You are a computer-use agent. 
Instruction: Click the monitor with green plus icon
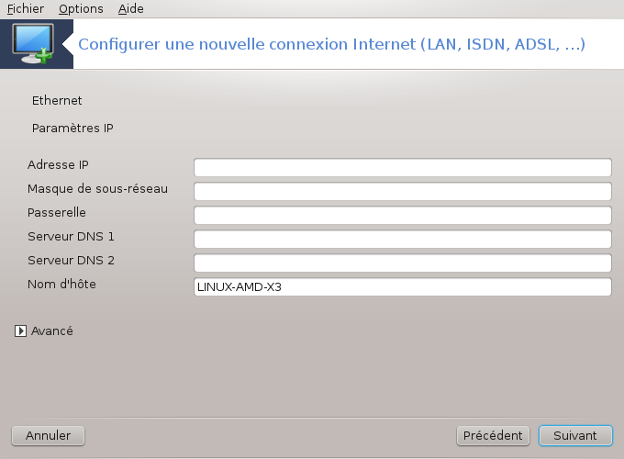33,44
